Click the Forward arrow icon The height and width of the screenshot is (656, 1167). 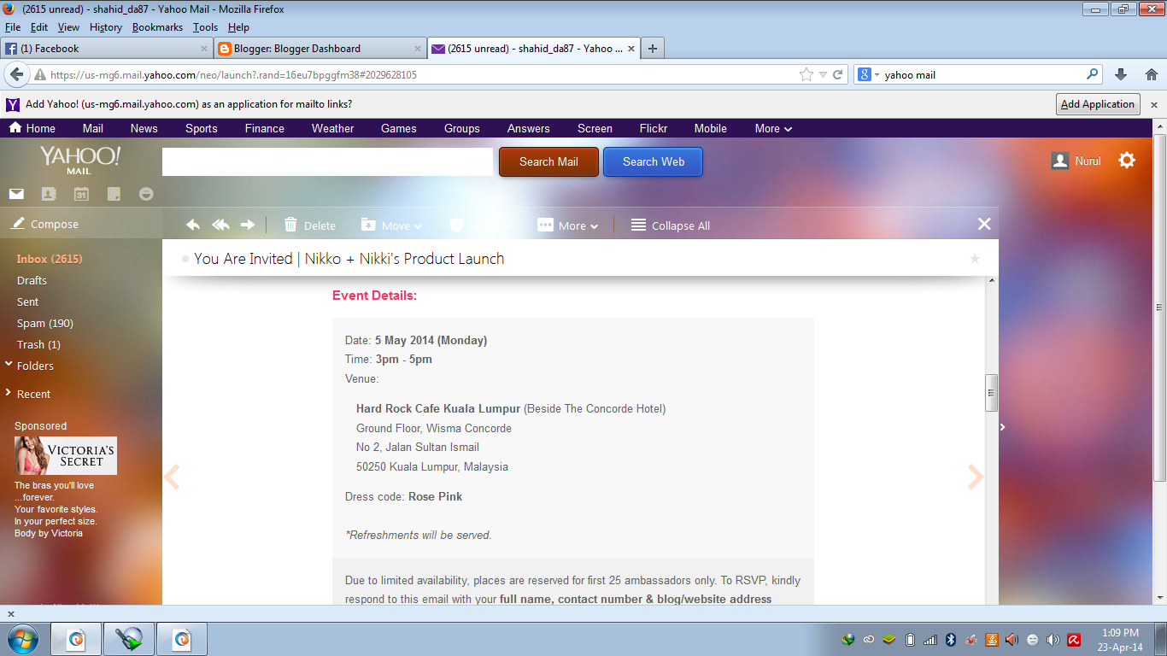(248, 225)
